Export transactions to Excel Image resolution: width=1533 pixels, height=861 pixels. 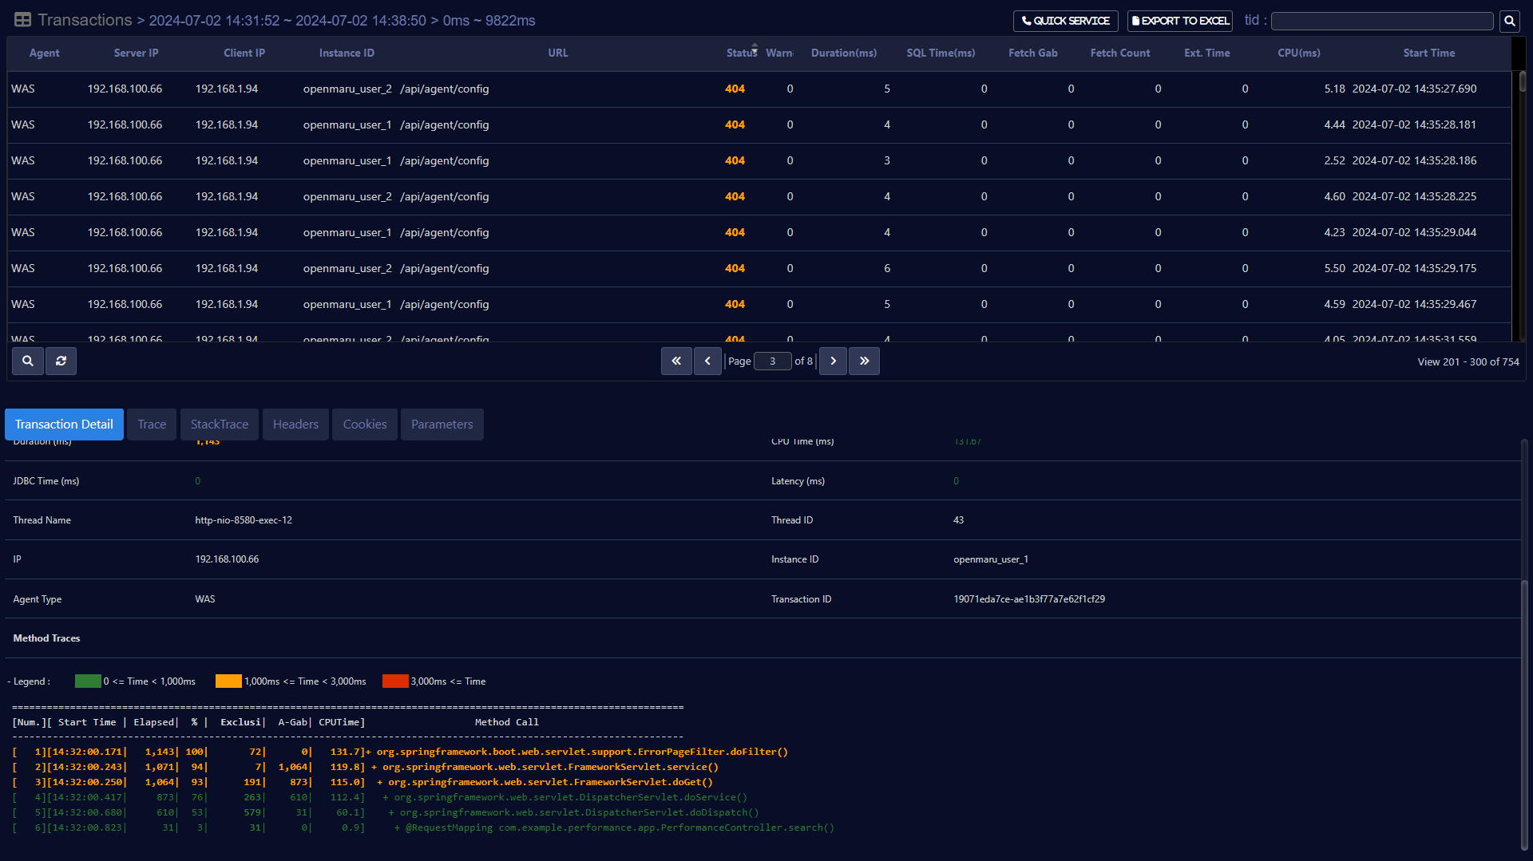pyautogui.click(x=1179, y=21)
